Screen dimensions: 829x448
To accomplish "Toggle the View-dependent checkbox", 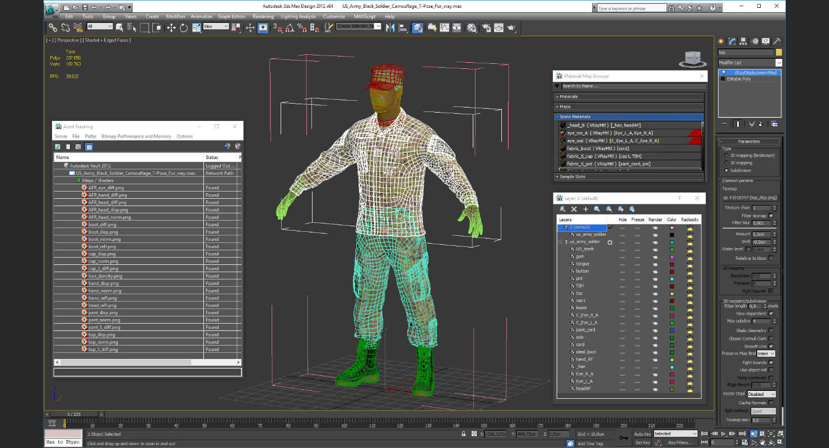I will (771, 314).
